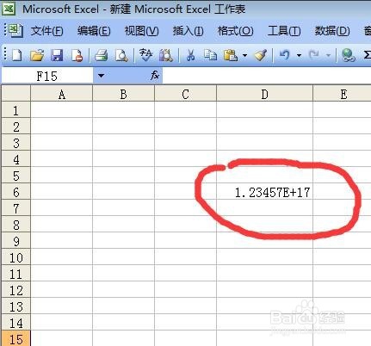Expand the Redo history dropdown arrow
The image size is (371, 346).
tap(328, 55)
